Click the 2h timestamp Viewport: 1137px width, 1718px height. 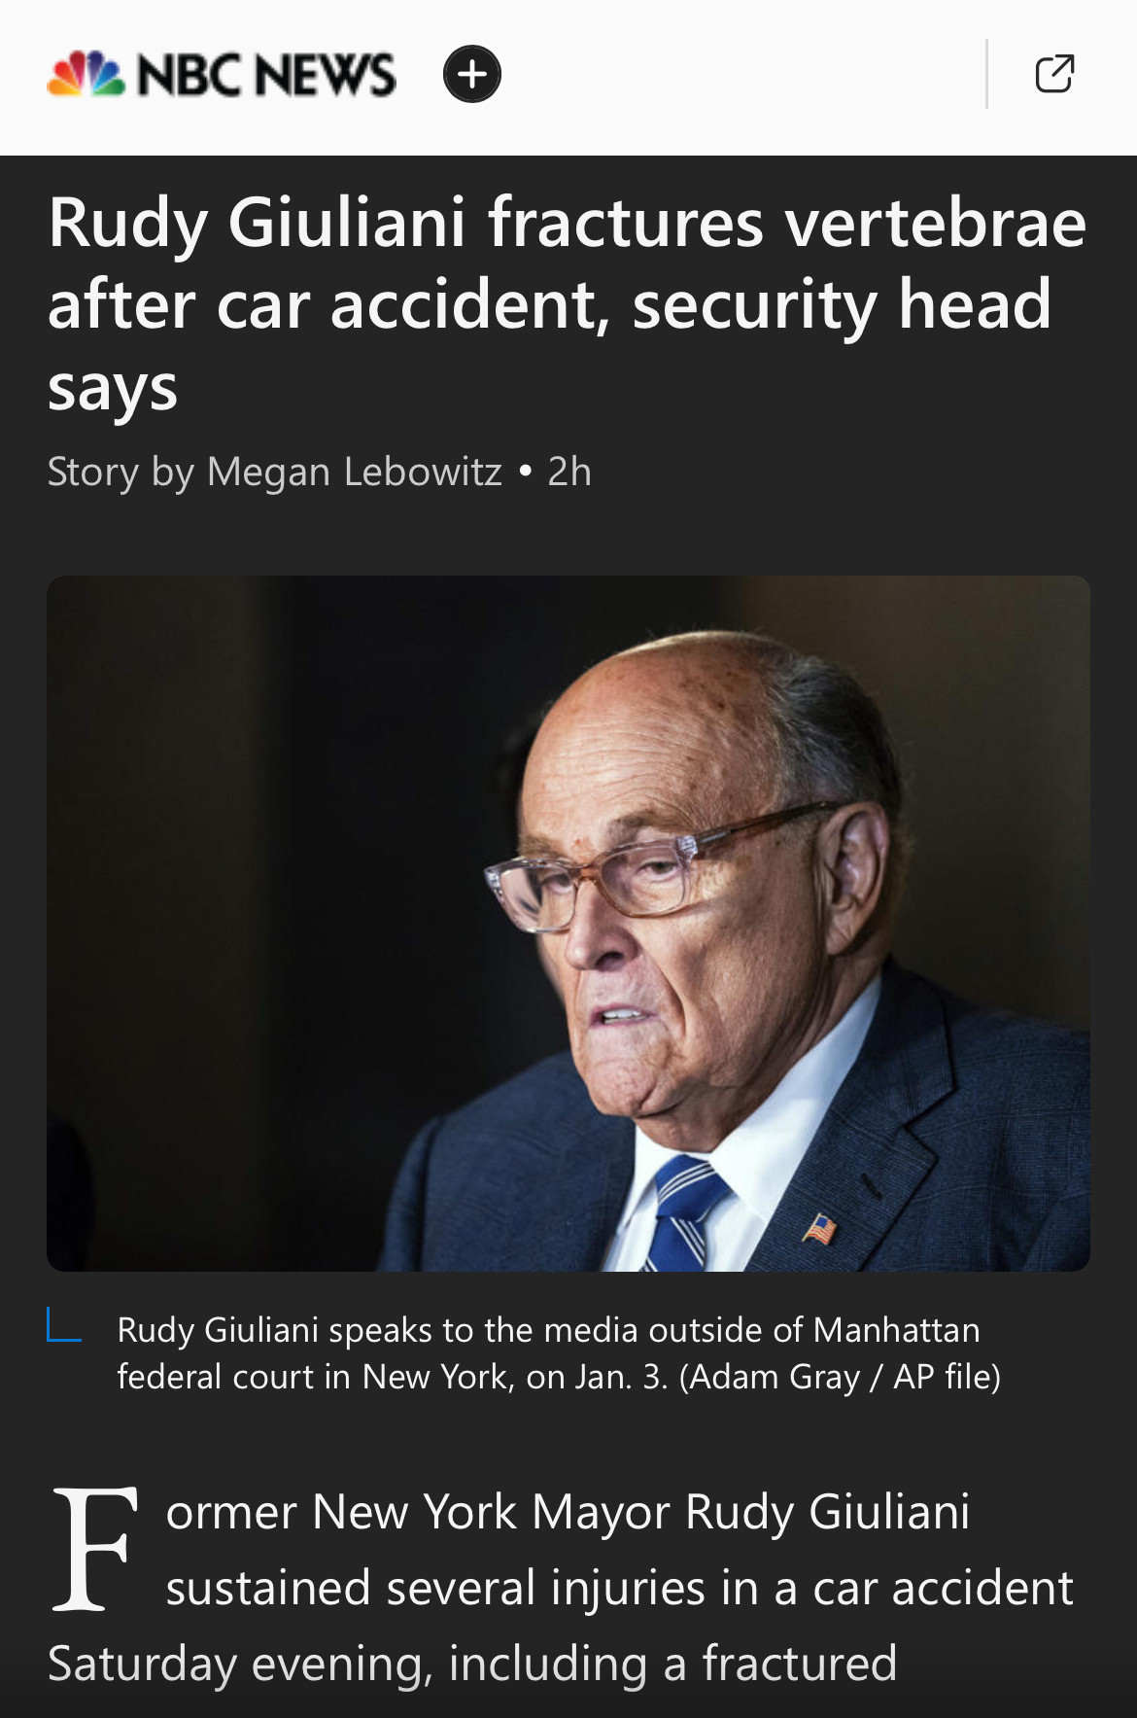pos(569,472)
